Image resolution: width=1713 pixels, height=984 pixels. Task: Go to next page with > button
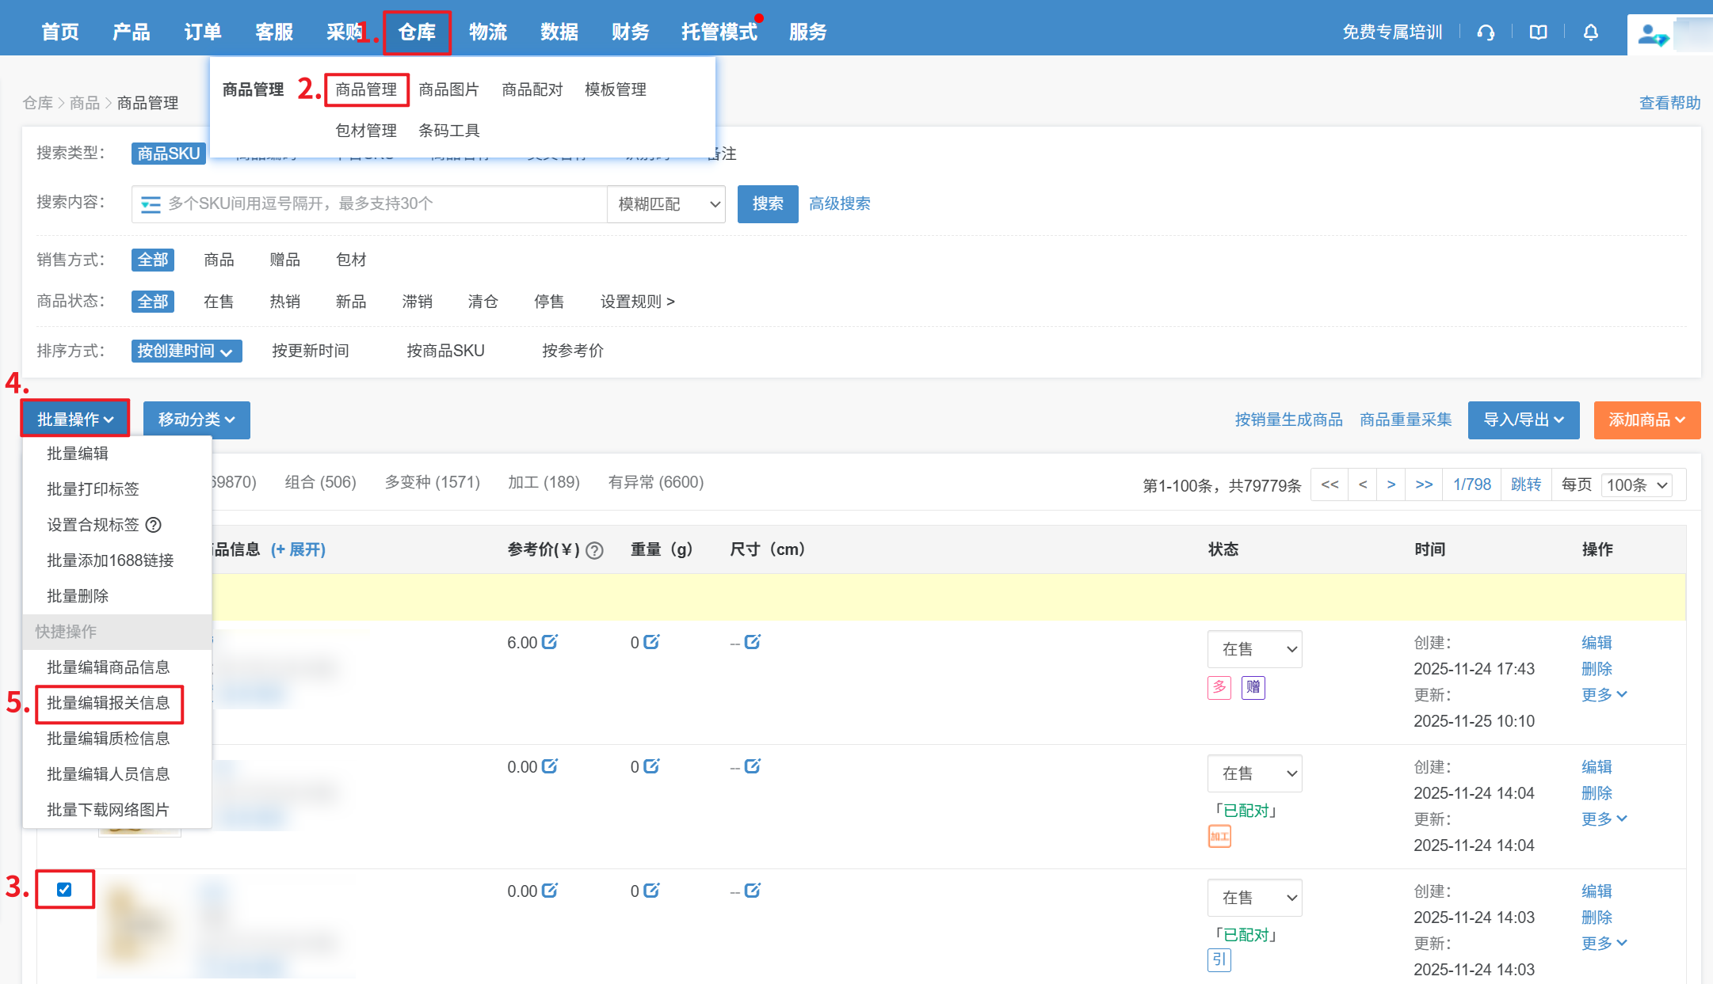(1391, 484)
